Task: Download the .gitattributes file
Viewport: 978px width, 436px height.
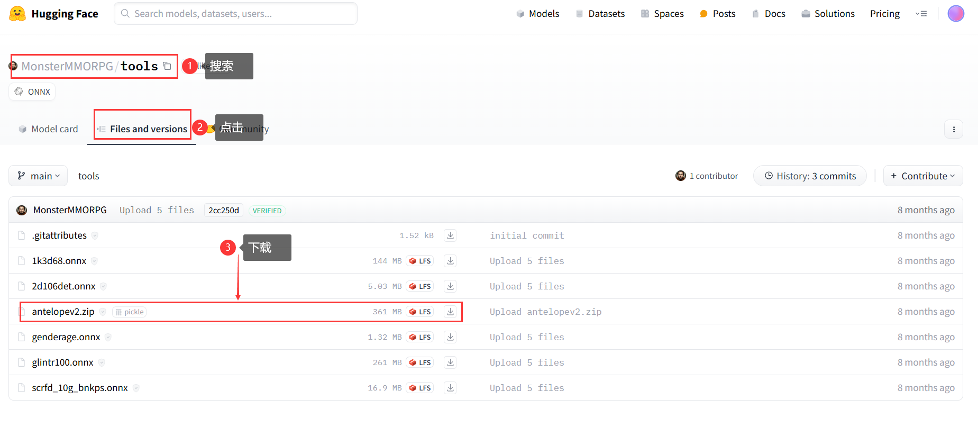Action: pyautogui.click(x=450, y=235)
